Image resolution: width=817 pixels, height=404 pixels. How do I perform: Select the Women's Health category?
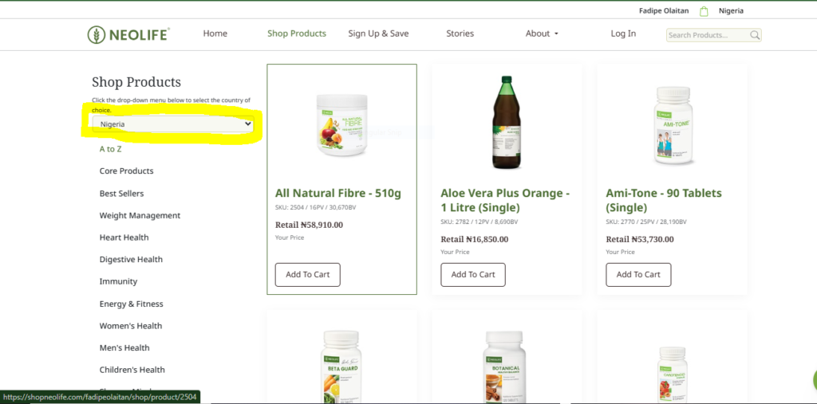click(x=131, y=326)
